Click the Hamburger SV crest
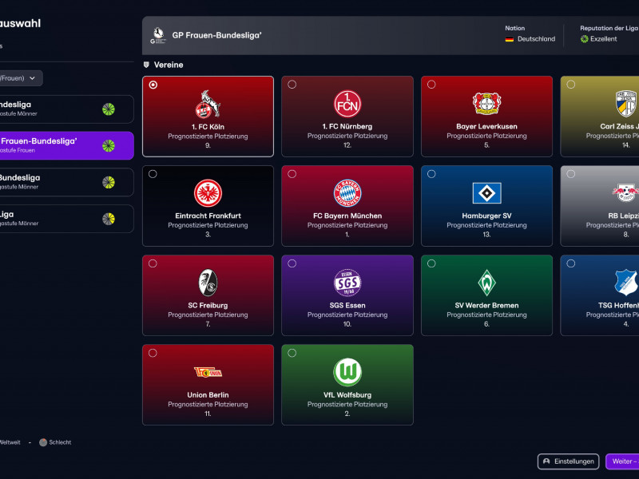The height and width of the screenshot is (479, 639). (486, 195)
